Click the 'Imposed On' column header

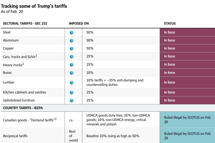79,23
